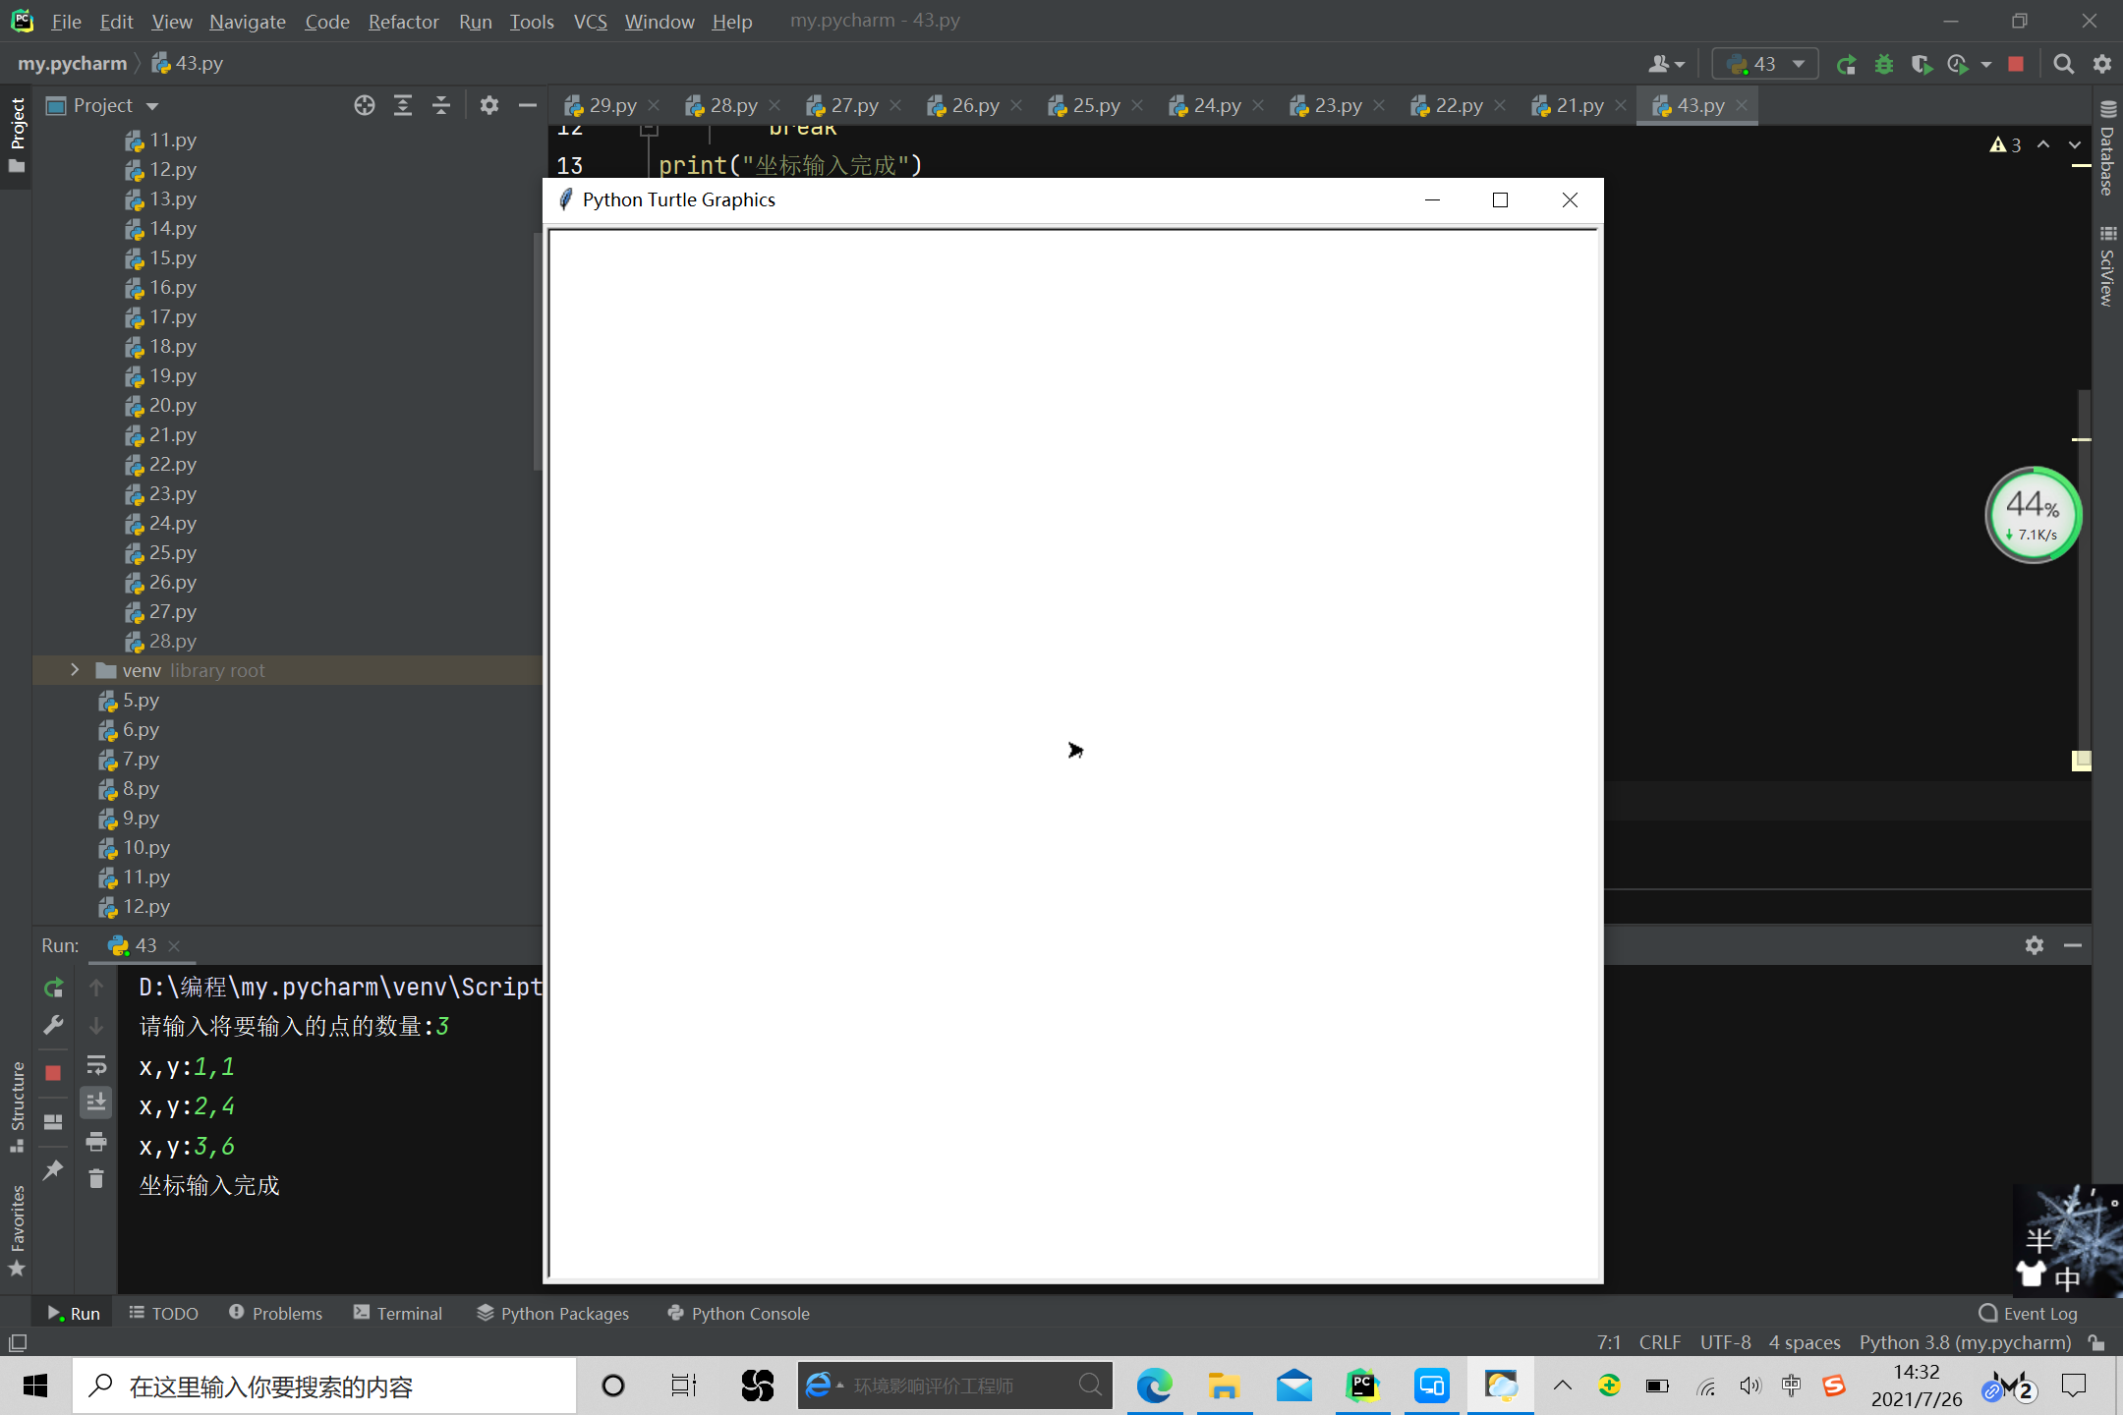Screen dimensions: 2123x1415
Task: Pin the Run tab
Action: tap(54, 1169)
